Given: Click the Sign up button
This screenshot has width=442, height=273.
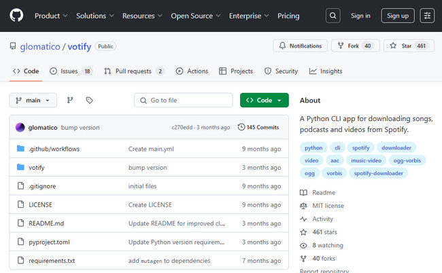Looking at the screenshot, I should [398, 16].
